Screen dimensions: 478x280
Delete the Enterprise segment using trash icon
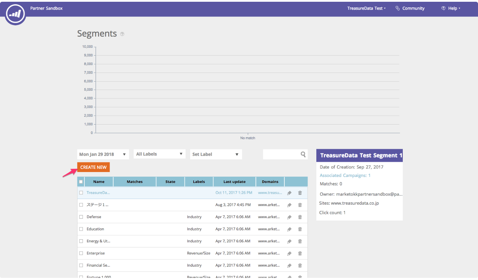[300, 253]
